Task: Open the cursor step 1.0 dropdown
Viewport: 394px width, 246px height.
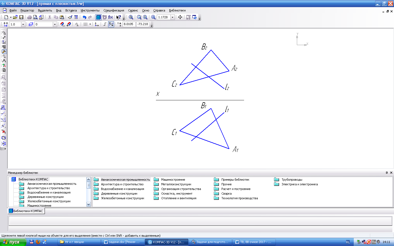Action: [23, 24]
